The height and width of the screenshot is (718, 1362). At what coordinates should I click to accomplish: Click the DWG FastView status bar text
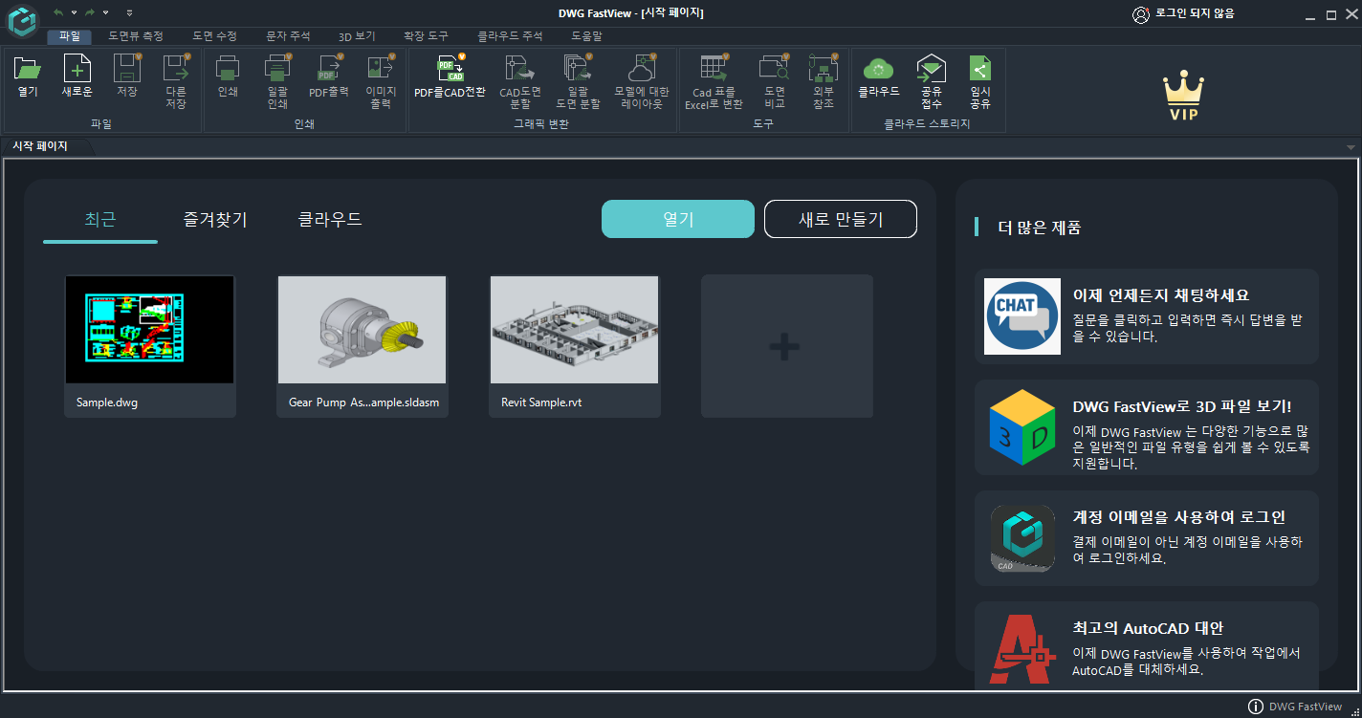(x=1306, y=707)
